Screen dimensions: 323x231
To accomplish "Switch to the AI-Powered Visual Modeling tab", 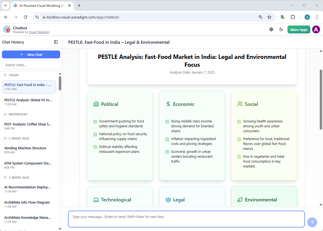I will point(41,5).
